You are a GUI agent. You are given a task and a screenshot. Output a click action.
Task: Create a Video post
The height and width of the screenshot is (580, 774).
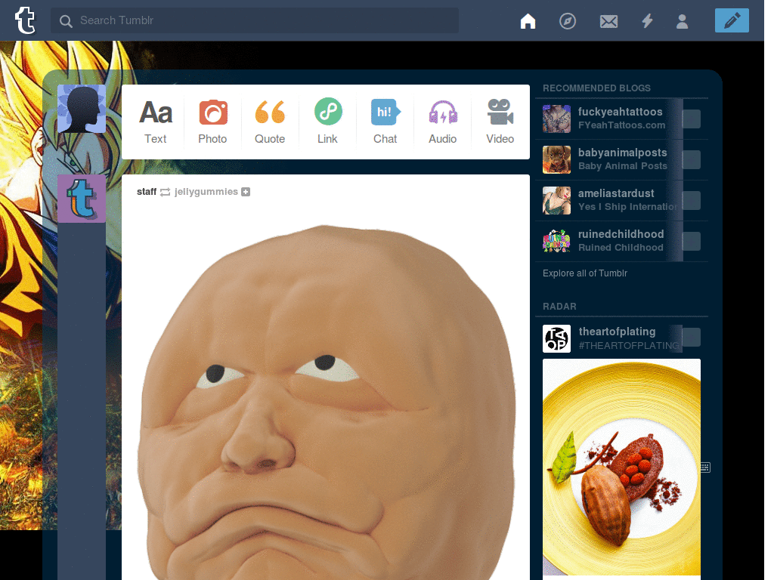[x=500, y=122]
